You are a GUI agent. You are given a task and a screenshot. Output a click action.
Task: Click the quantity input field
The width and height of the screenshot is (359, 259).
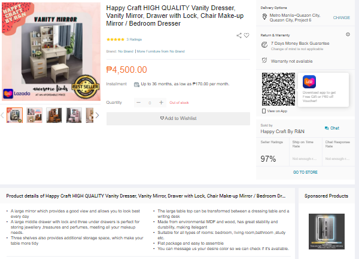click(x=150, y=103)
